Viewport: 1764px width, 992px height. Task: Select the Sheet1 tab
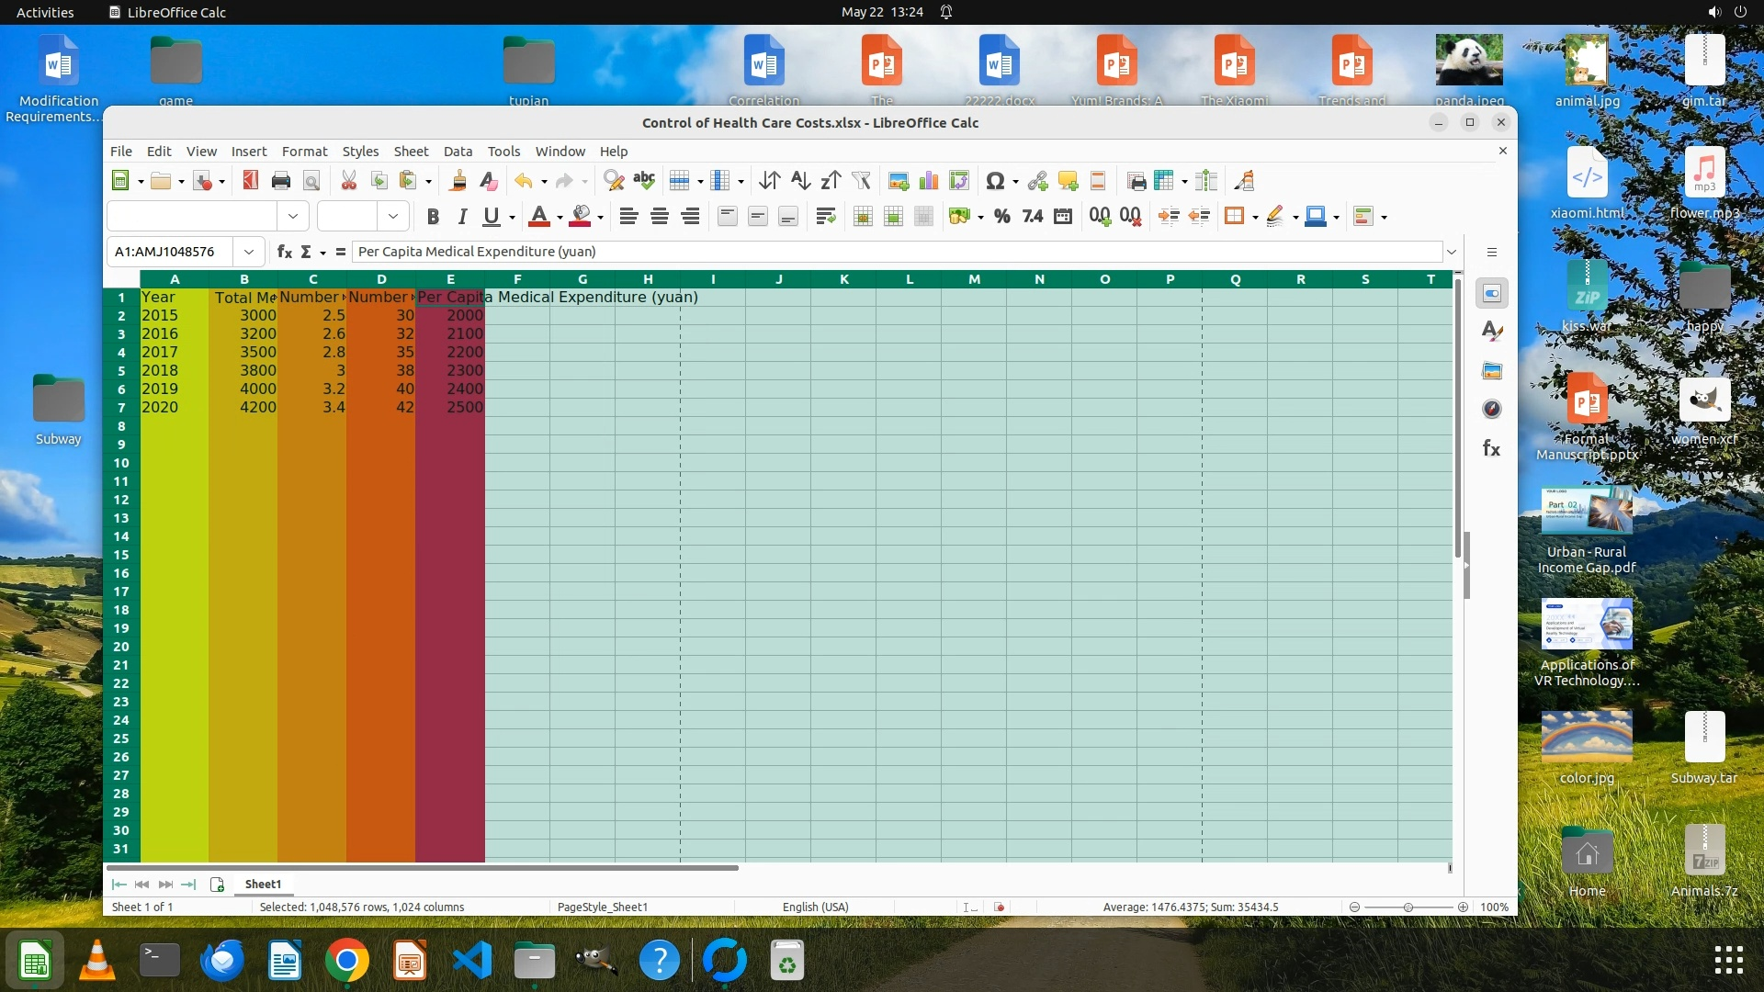[x=263, y=885]
